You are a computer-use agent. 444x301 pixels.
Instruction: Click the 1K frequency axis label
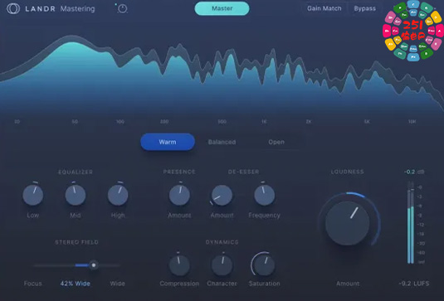click(264, 122)
